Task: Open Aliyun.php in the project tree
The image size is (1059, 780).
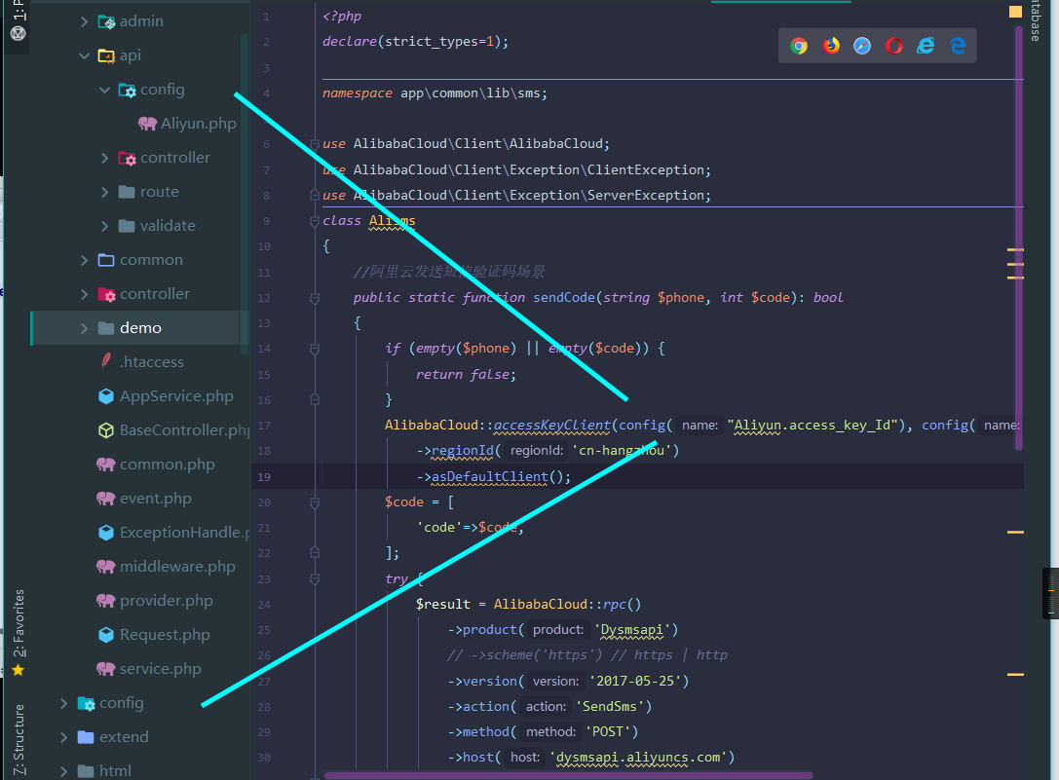Action: pos(199,124)
